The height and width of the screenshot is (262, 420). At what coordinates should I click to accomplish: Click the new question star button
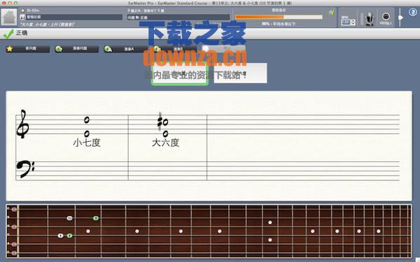[28, 49]
